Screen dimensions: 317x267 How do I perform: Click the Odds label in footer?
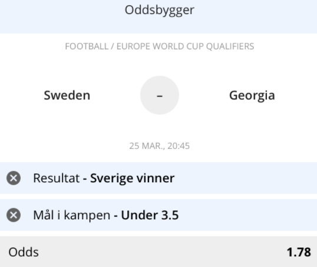(x=24, y=252)
